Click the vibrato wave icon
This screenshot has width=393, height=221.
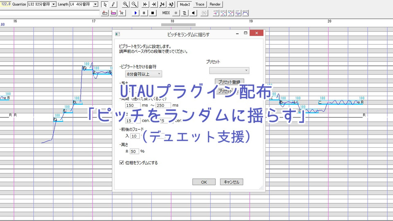[x=238, y=13]
